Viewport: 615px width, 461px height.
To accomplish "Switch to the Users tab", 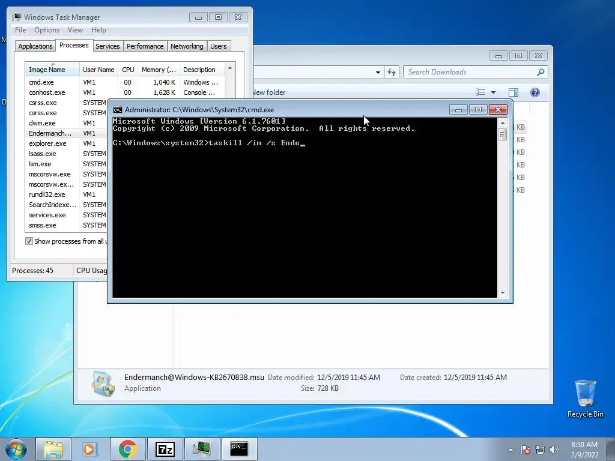I will pyautogui.click(x=219, y=46).
